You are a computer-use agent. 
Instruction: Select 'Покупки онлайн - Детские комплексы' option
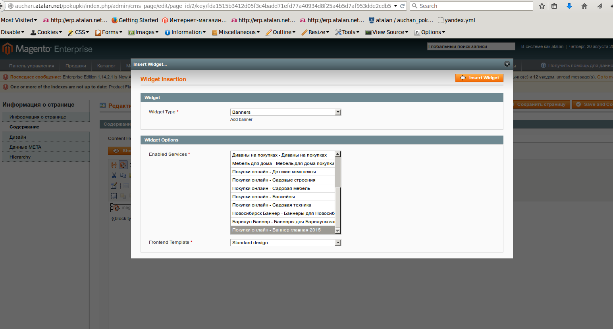[x=283, y=172]
